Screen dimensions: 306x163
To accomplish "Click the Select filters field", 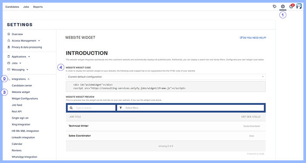I will 191,108.
